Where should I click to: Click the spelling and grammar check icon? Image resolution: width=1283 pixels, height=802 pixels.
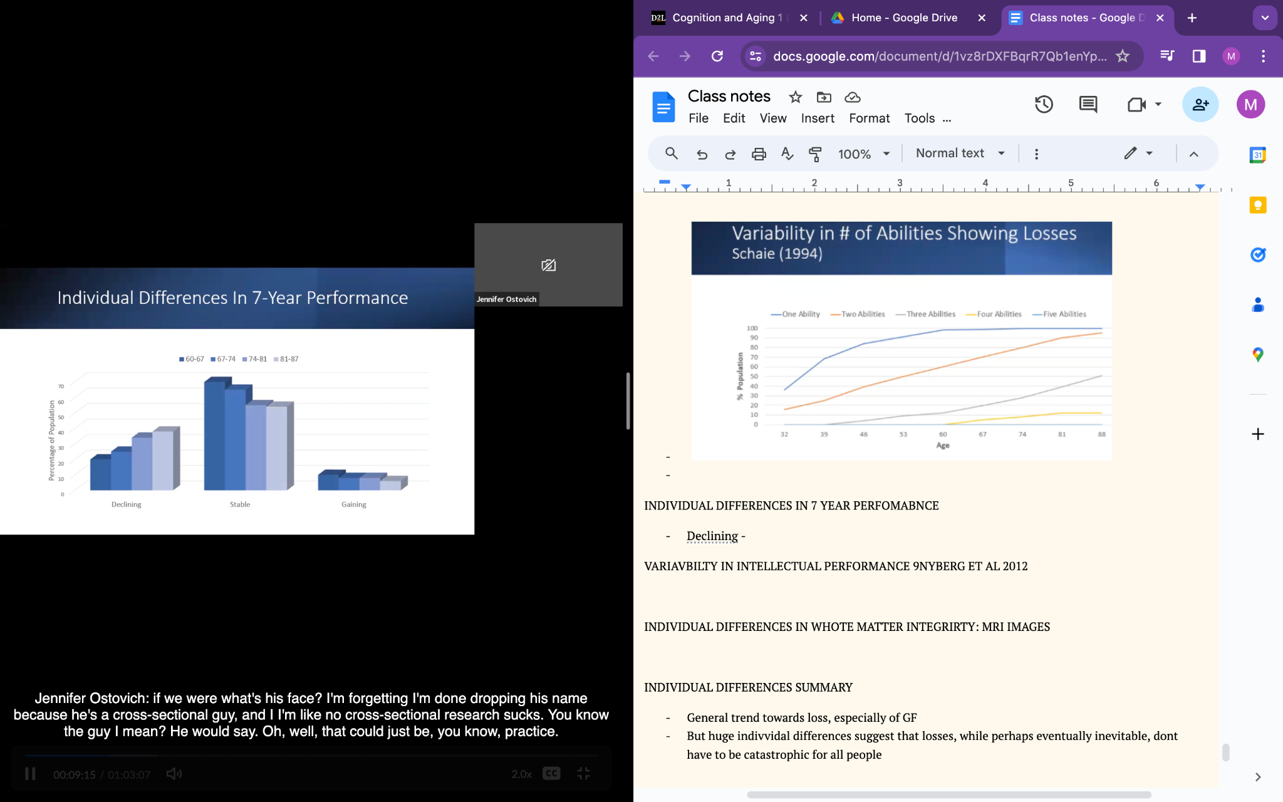point(787,154)
